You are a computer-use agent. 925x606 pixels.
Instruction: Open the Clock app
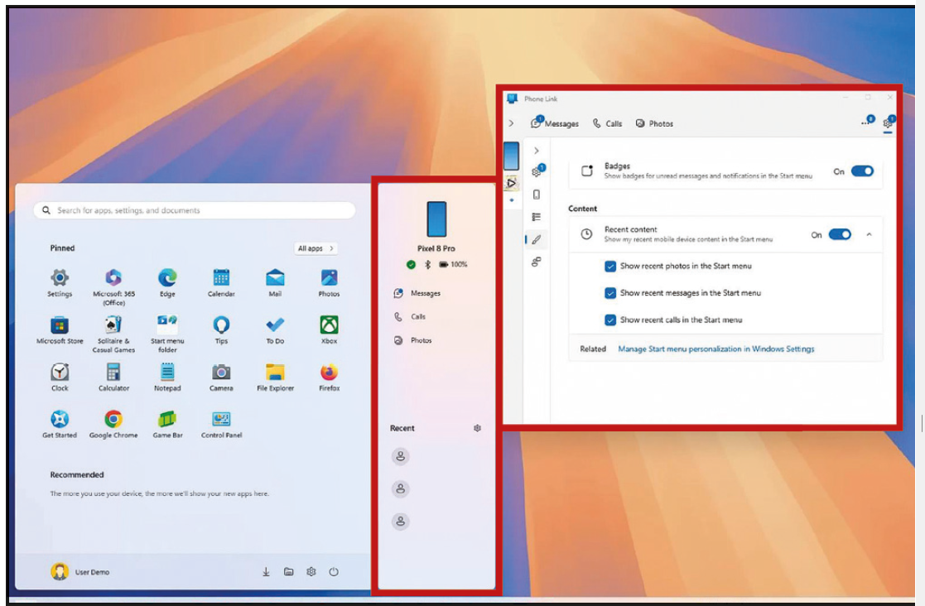(x=60, y=377)
